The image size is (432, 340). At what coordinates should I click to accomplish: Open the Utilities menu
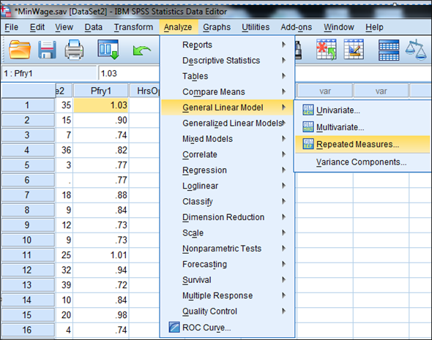(256, 27)
